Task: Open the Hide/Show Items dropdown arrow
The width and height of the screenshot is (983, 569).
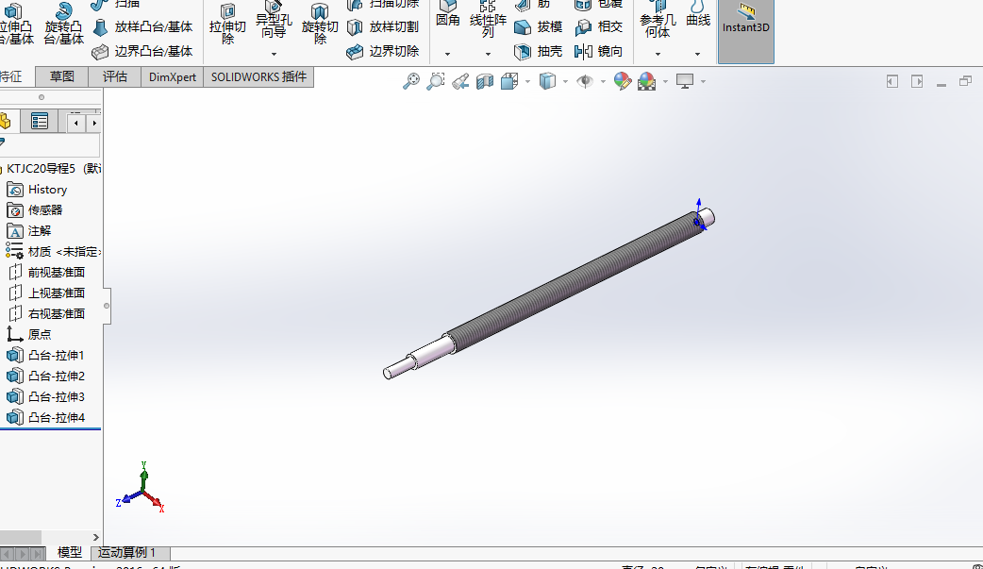Action: (603, 81)
